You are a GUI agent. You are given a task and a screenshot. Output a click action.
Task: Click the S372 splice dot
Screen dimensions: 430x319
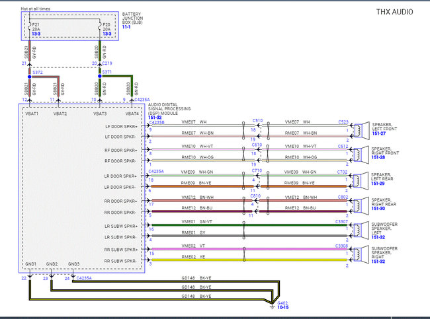click(x=30, y=77)
